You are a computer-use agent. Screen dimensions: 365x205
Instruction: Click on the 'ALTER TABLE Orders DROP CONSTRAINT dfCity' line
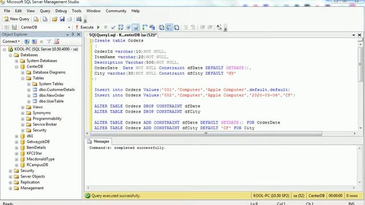(x=147, y=112)
